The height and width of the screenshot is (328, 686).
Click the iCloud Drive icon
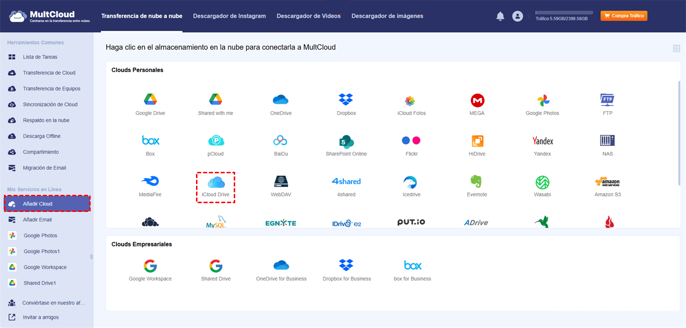[216, 182]
